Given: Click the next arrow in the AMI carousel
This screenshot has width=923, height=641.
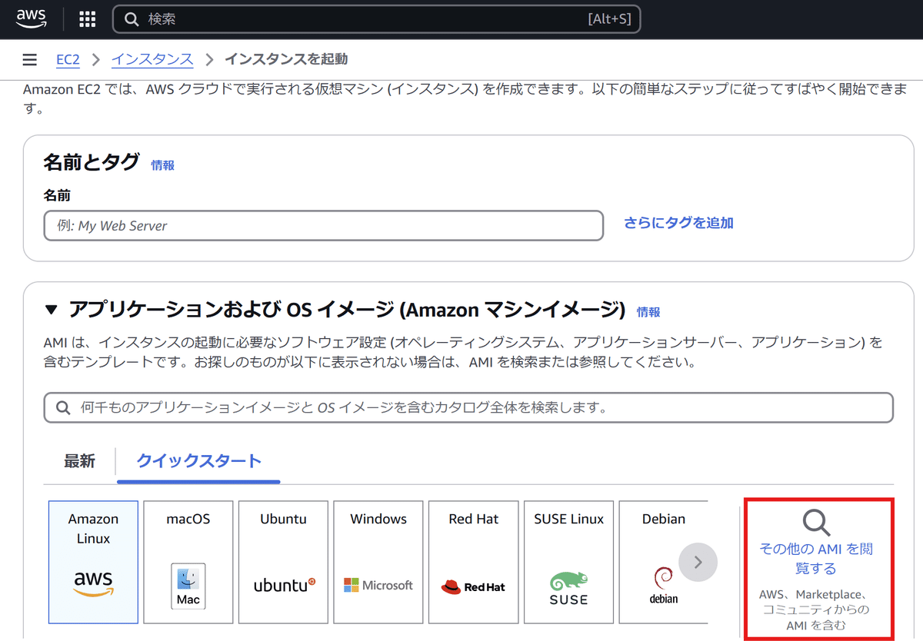Looking at the screenshot, I should point(698,562).
